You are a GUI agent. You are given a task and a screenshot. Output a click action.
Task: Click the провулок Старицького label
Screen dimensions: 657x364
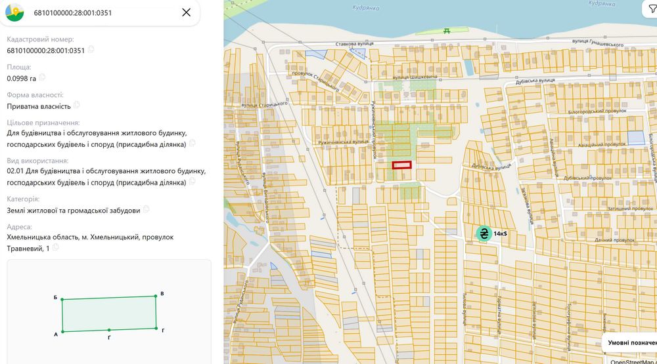315,81
